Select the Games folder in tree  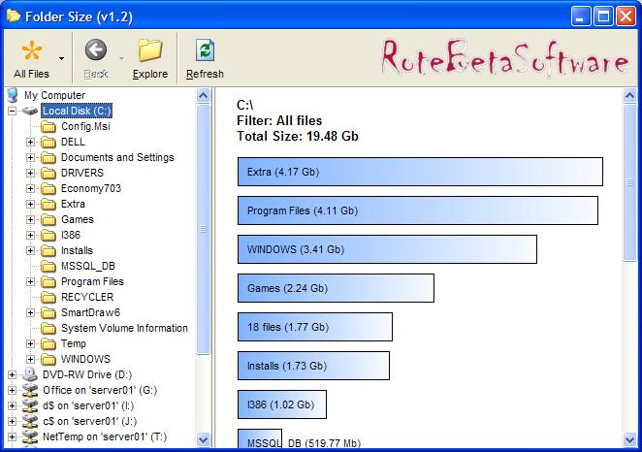(77, 219)
